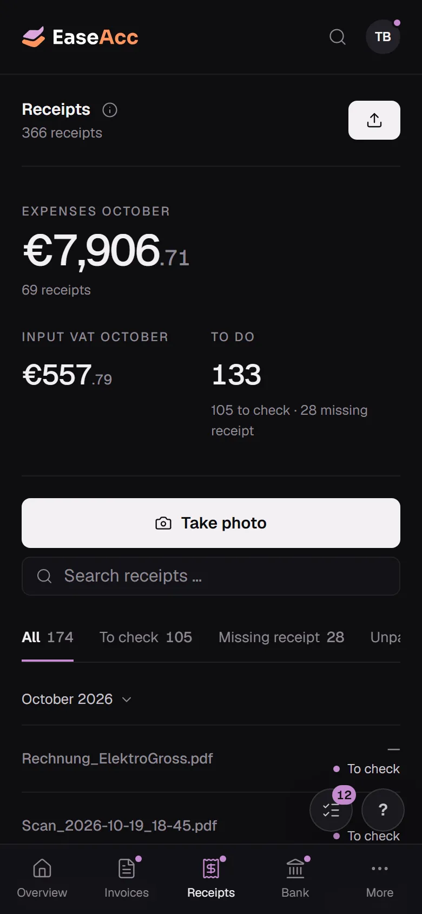The height and width of the screenshot is (914, 422).
Task: Open the More menu in bottom navigation
Action: (x=380, y=878)
